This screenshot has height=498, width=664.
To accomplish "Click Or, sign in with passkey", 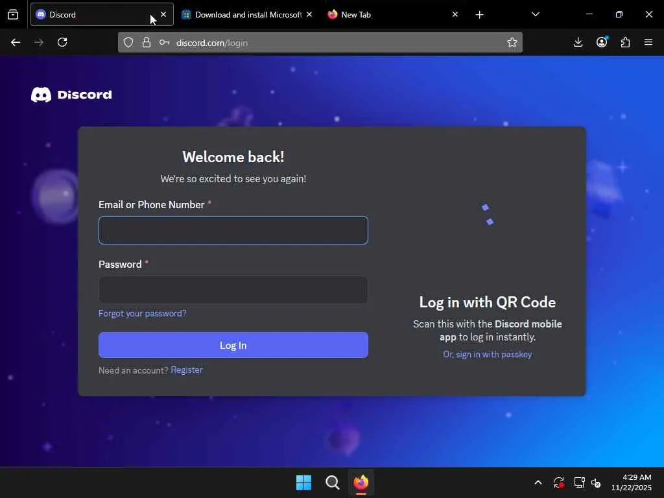I will pos(488,355).
